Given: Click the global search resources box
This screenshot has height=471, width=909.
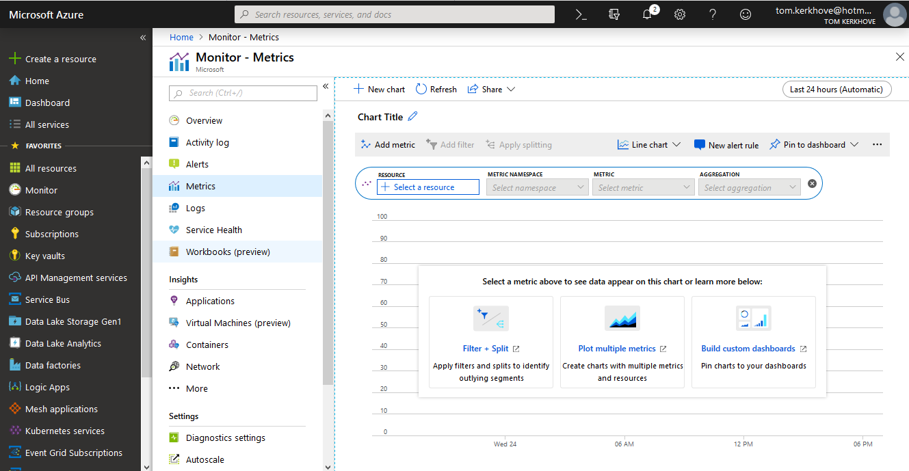Looking at the screenshot, I should pyautogui.click(x=395, y=14).
